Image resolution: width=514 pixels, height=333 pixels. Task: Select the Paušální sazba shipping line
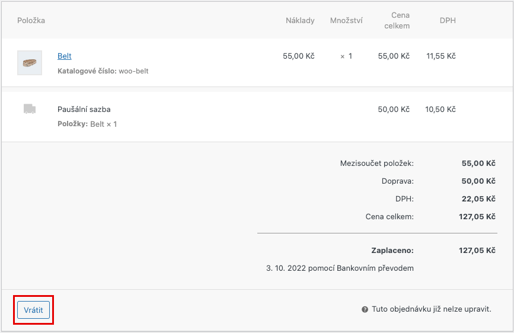(84, 109)
